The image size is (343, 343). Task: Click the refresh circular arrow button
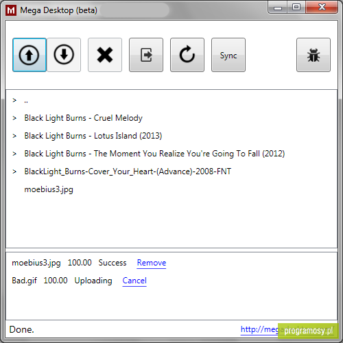[x=187, y=55]
